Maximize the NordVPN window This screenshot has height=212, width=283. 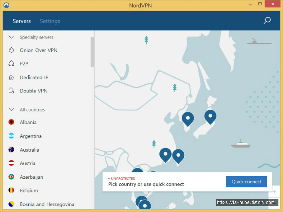(260, 4)
